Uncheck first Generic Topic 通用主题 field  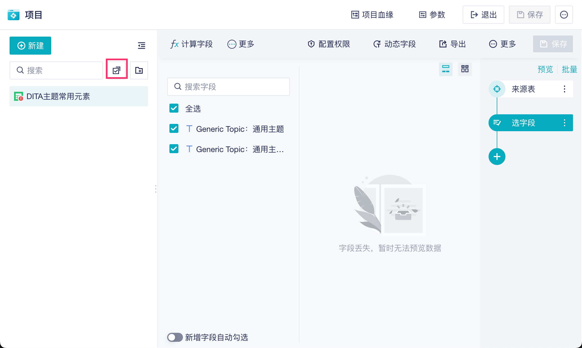[174, 129]
